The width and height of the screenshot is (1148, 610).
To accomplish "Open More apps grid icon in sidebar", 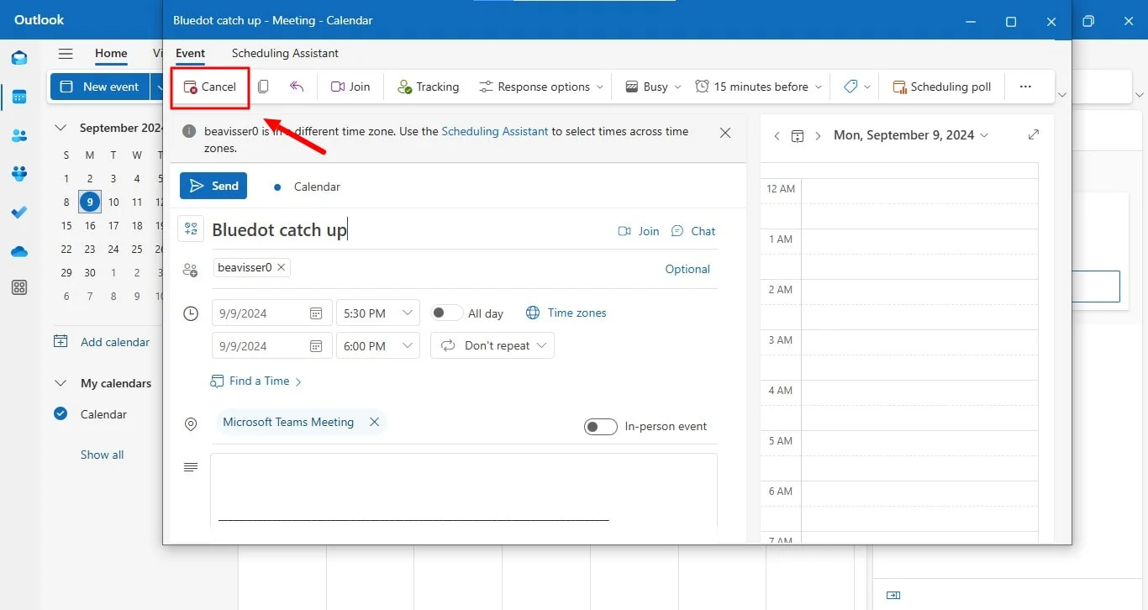I will coord(19,287).
